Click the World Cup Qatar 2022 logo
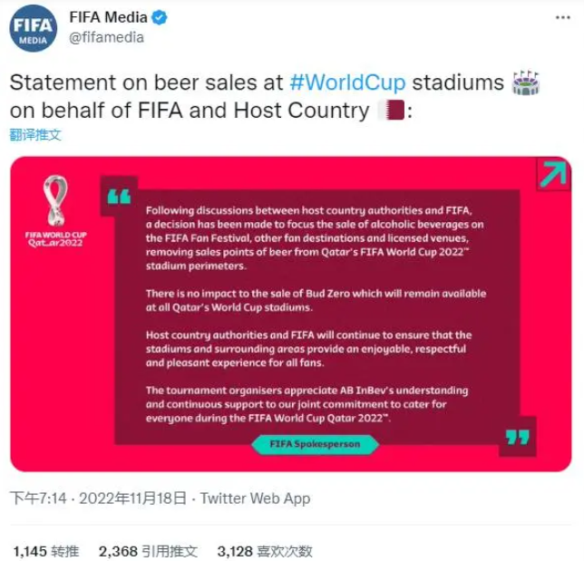 (55, 213)
